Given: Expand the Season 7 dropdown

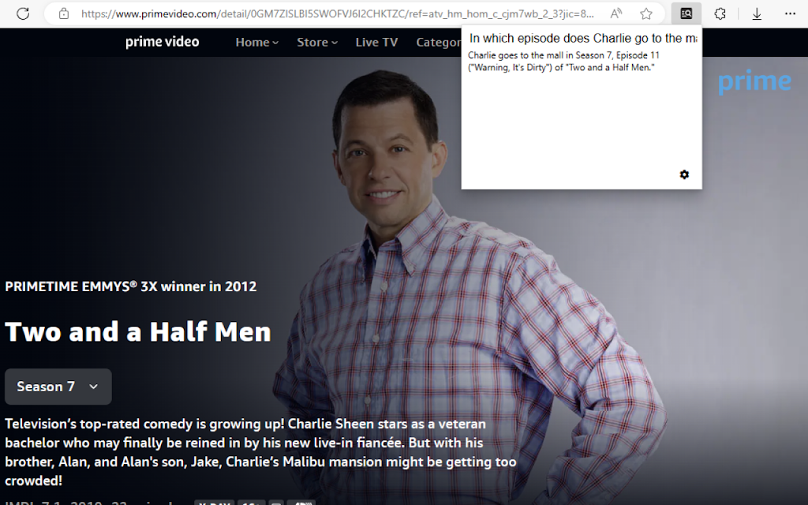Looking at the screenshot, I should click(58, 387).
